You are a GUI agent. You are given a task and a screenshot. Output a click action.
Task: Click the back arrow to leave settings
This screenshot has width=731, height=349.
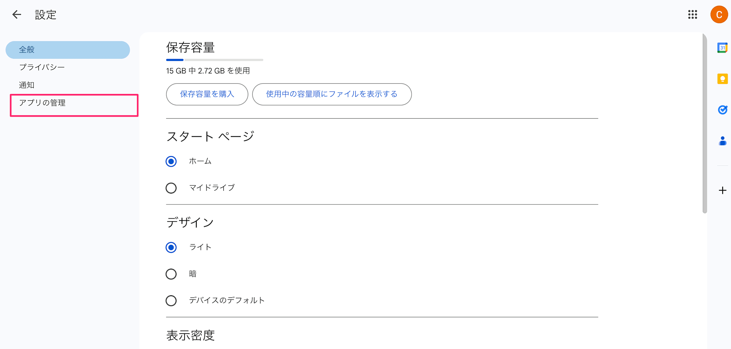16,14
